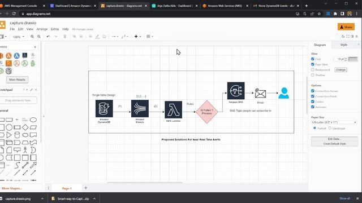Pick the actor stick figure shape
Image resolution: width=362 pixels, height=203 pixels.
pos(25,150)
